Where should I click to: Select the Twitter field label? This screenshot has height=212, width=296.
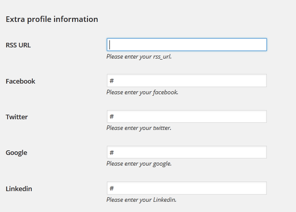tap(16, 117)
